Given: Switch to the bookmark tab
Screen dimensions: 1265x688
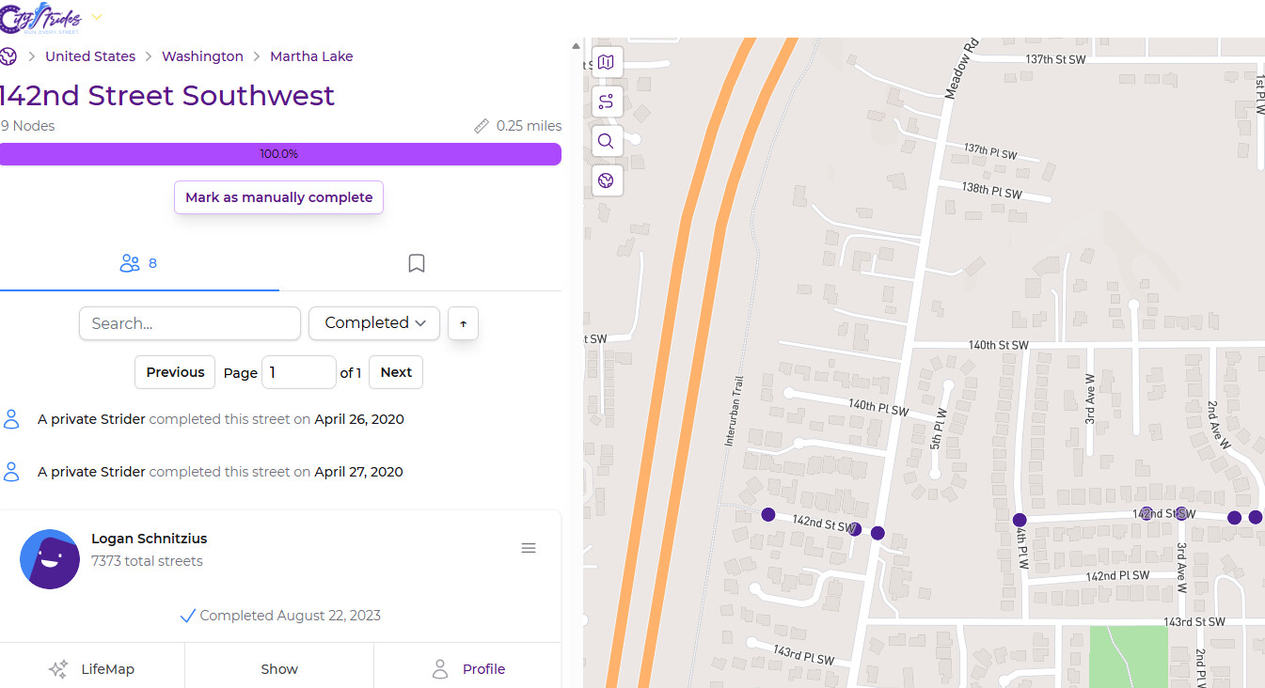Looking at the screenshot, I should [417, 263].
